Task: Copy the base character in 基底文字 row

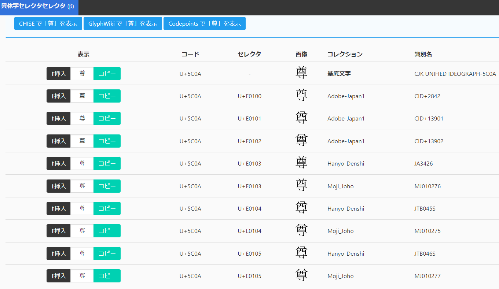Action: pyautogui.click(x=107, y=74)
